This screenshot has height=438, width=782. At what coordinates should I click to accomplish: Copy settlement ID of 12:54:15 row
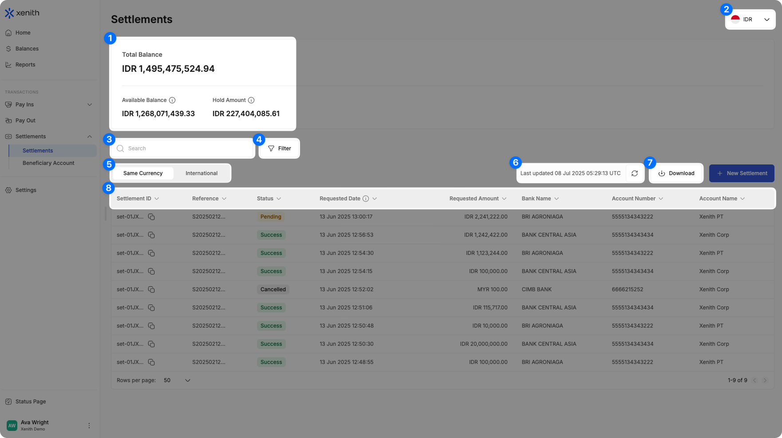(x=151, y=271)
